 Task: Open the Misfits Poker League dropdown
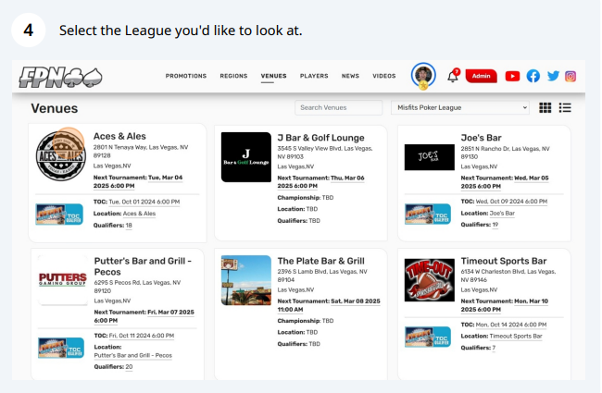pyautogui.click(x=460, y=108)
